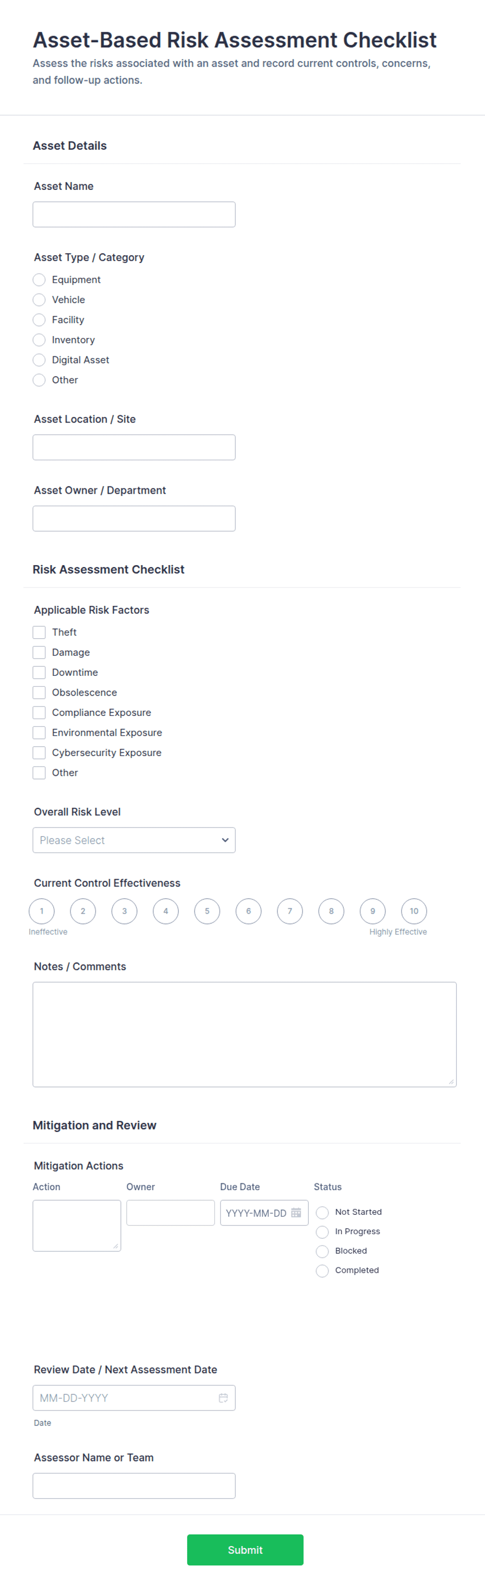Click resize handle of Notes / Comments box
Image resolution: width=485 pixels, height=1591 pixels.
451,1082
